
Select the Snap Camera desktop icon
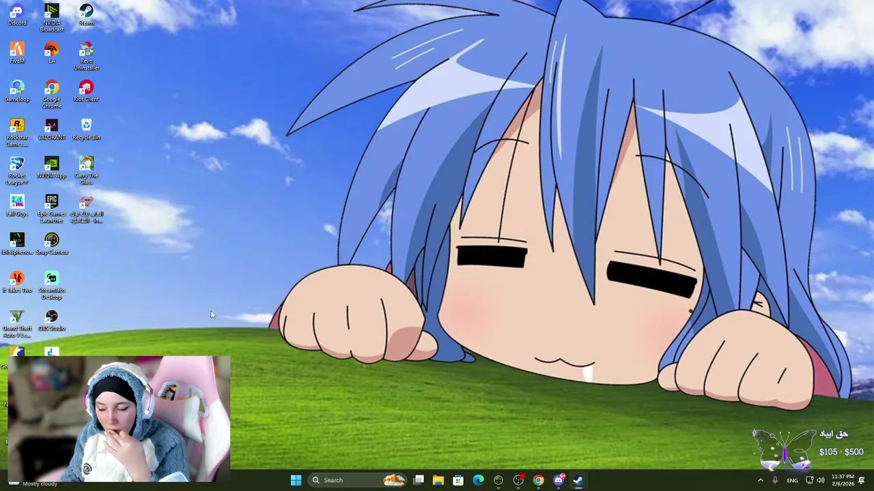point(52,244)
